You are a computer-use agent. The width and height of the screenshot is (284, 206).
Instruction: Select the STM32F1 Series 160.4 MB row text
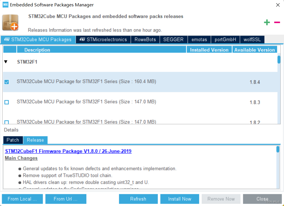point(86,82)
